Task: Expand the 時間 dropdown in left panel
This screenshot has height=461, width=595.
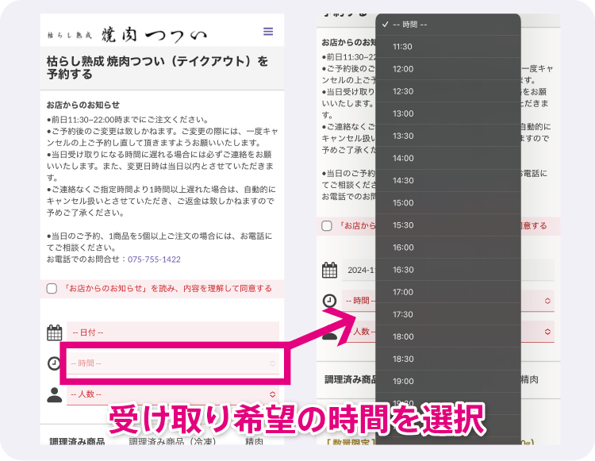Action: [x=173, y=363]
